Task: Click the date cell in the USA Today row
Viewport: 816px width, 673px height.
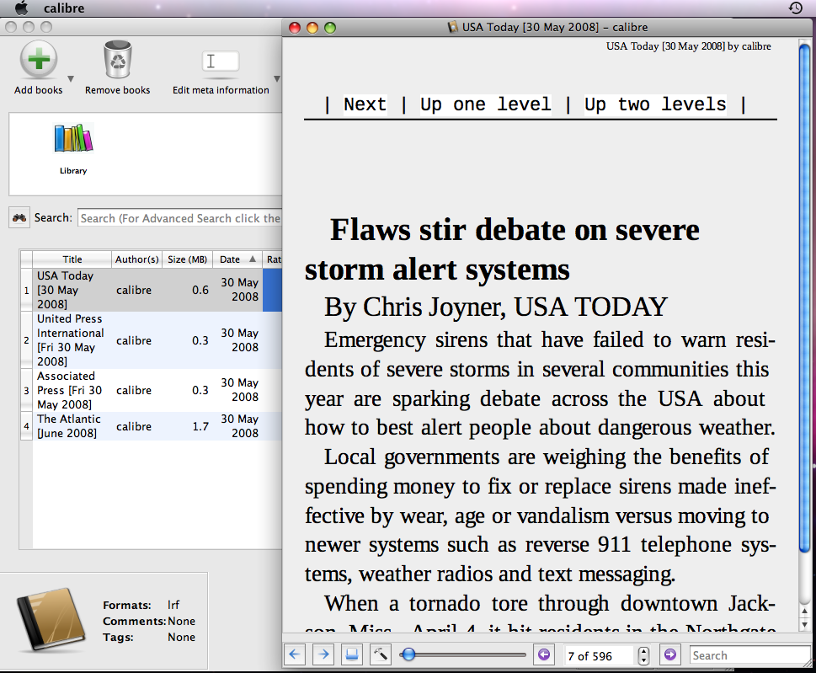Action: tap(239, 290)
